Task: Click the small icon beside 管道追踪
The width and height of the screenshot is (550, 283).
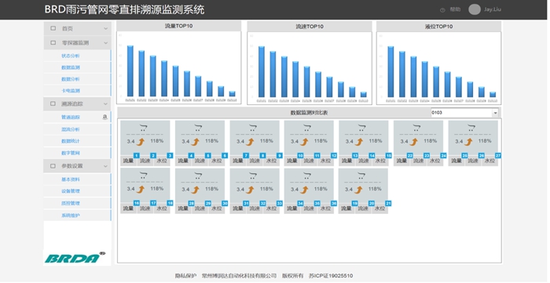Action: point(104,118)
